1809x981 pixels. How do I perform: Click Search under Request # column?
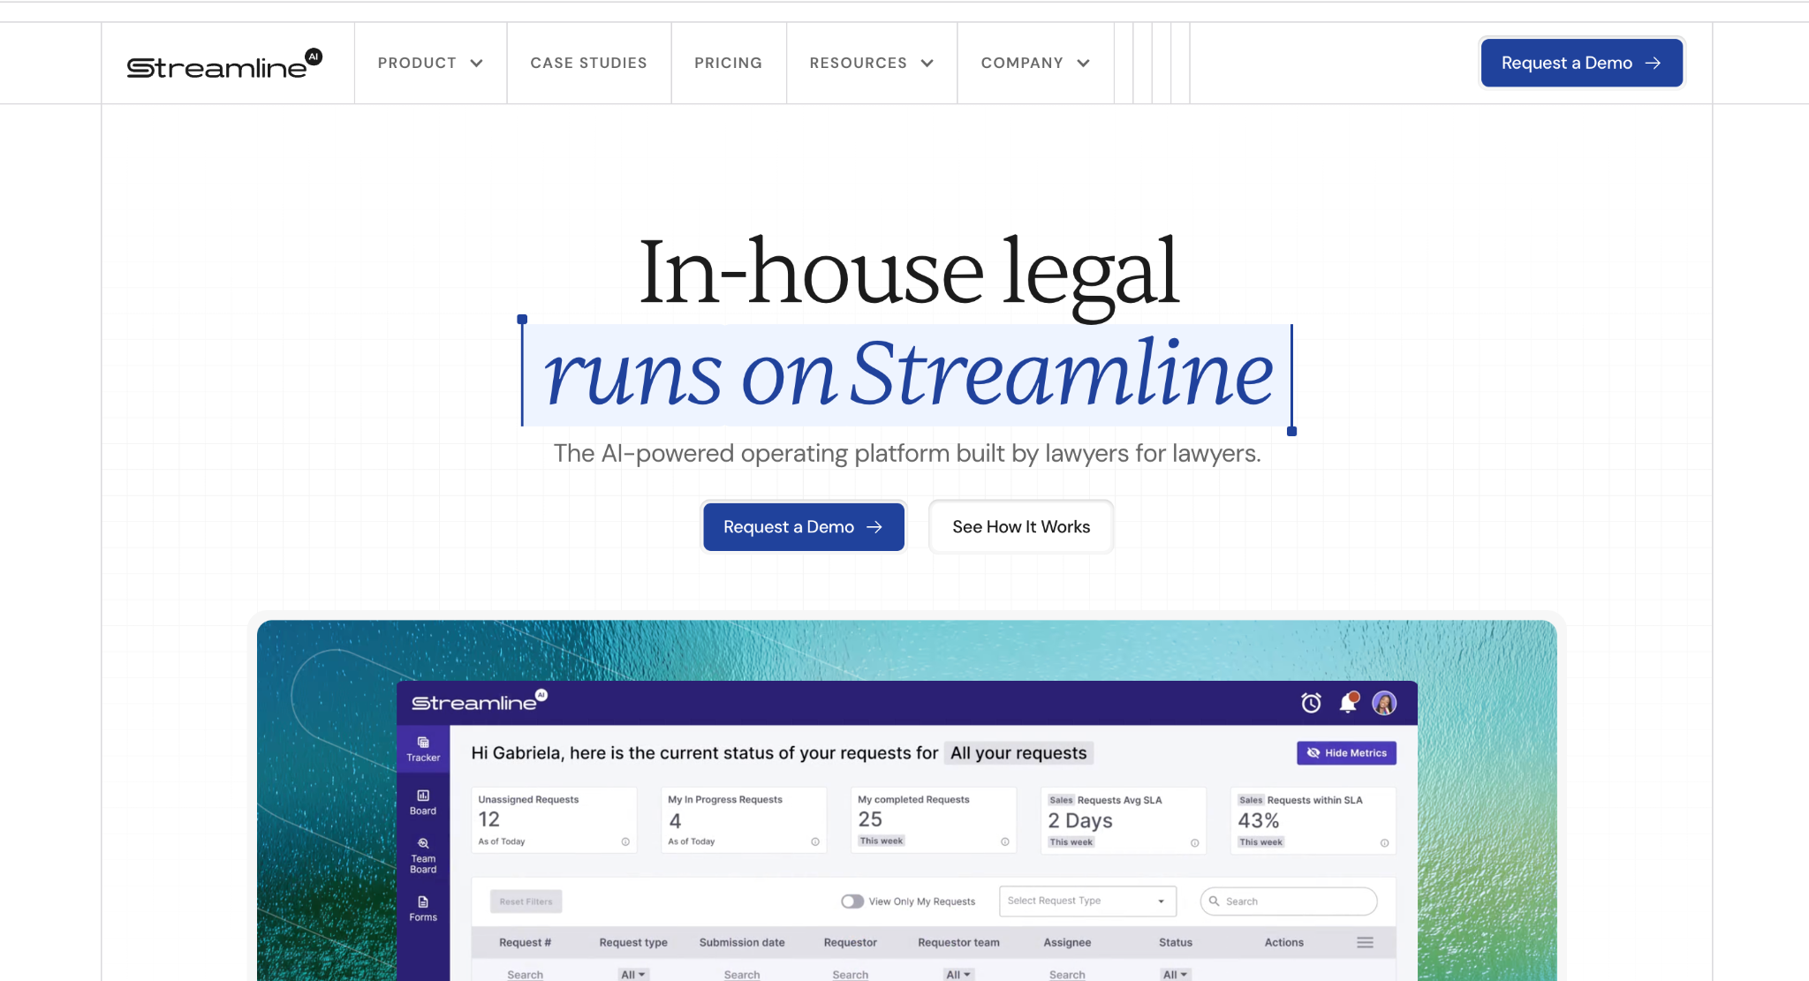point(525,974)
